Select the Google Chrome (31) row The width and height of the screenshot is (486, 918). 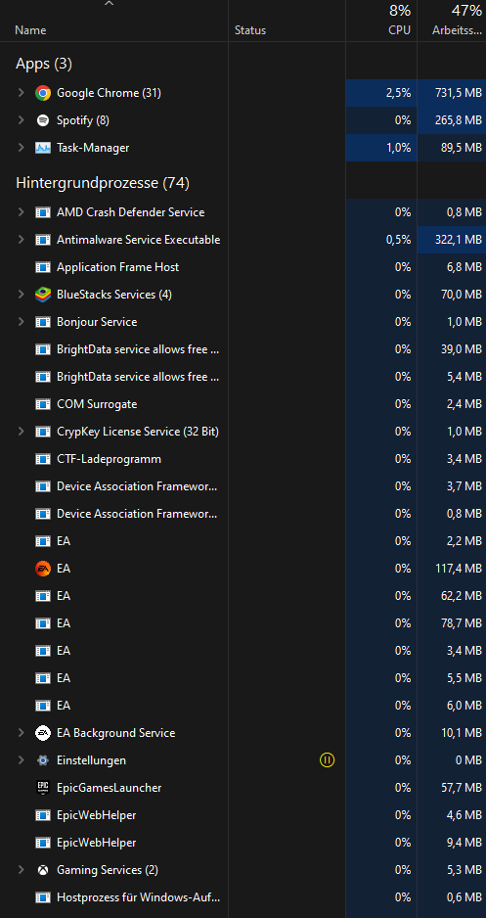(x=243, y=93)
